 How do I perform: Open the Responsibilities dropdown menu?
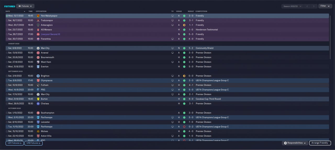click(295, 143)
